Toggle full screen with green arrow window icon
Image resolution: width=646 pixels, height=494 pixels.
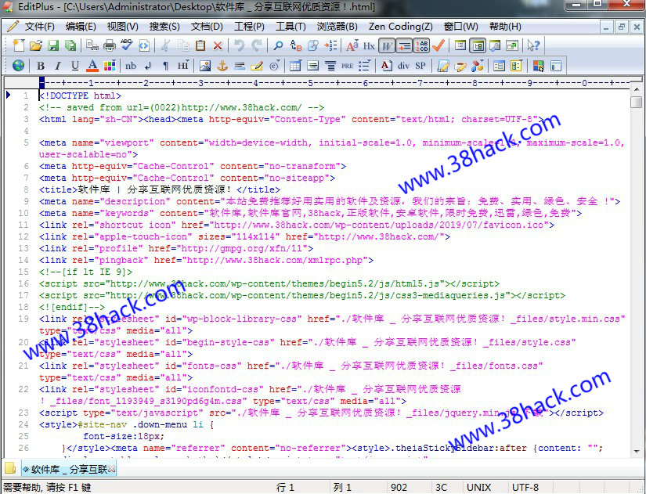coord(512,45)
